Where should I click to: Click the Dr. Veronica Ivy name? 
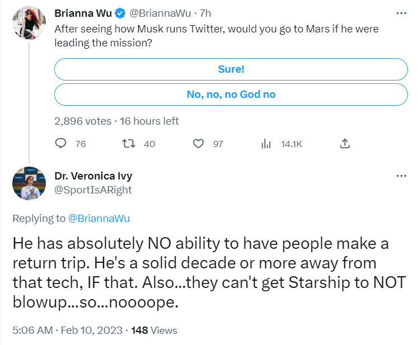click(x=93, y=176)
